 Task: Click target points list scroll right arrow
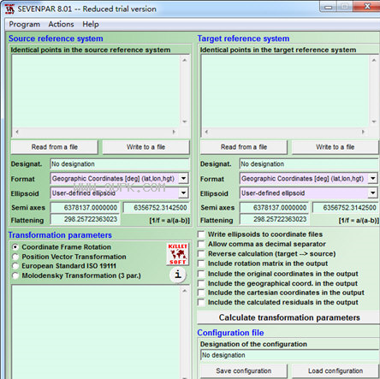click(363, 132)
